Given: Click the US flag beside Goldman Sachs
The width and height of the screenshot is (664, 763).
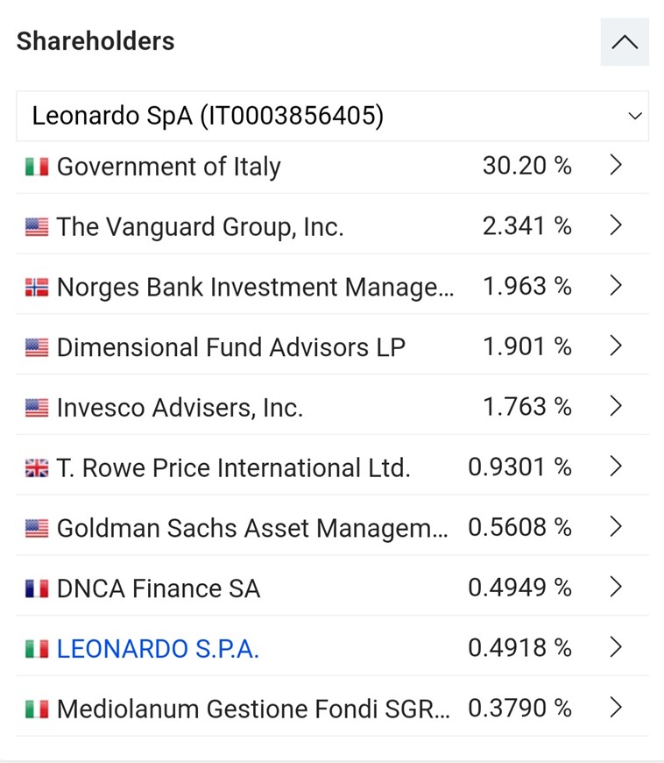Looking at the screenshot, I should pyautogui.click(x=37, y=528).
